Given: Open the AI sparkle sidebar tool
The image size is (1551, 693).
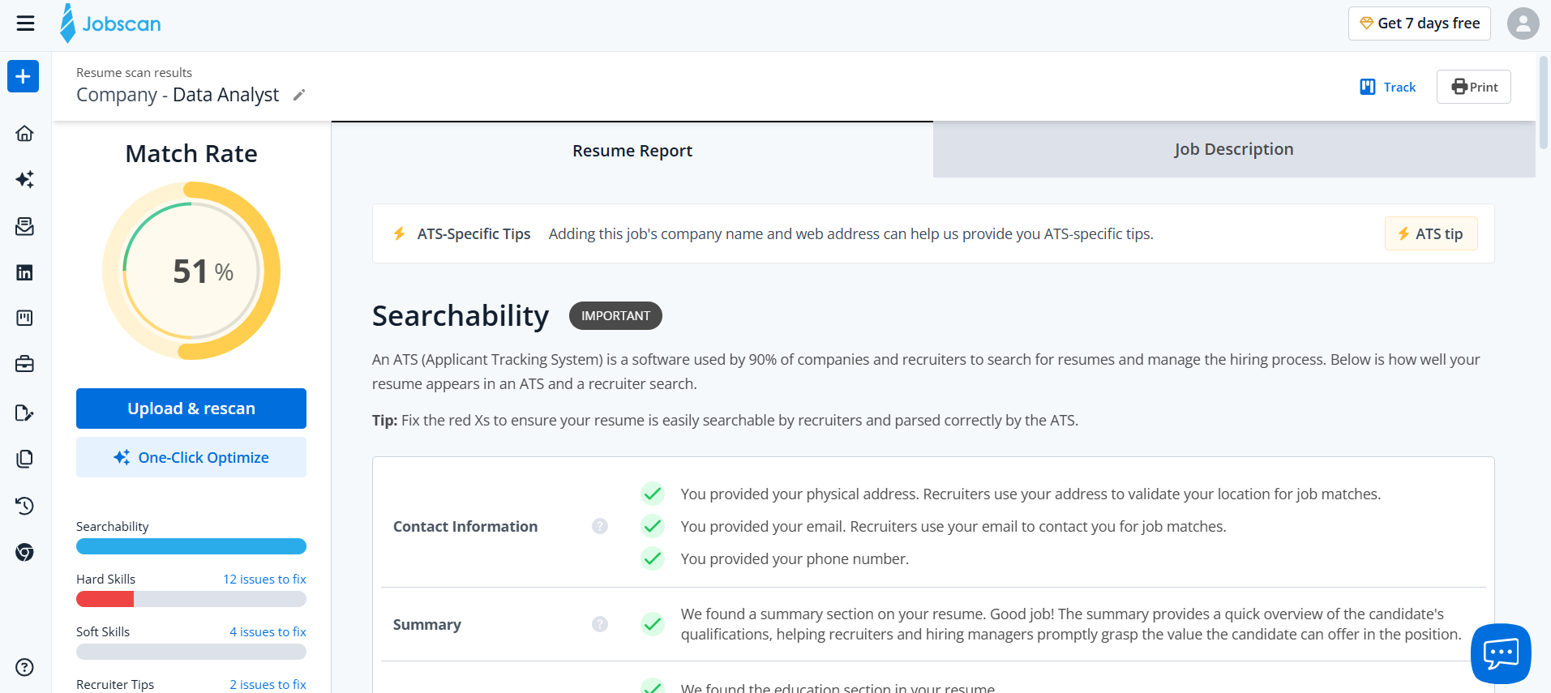Looking at the screenshot, I should coord(24,179).
